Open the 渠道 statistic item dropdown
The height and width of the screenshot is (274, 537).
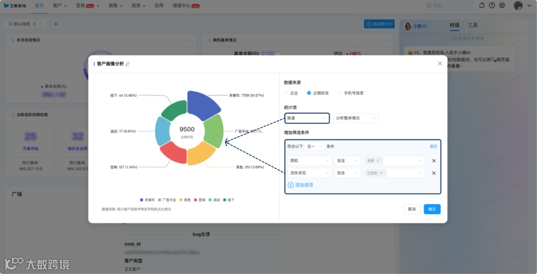[x=307, y=118]
